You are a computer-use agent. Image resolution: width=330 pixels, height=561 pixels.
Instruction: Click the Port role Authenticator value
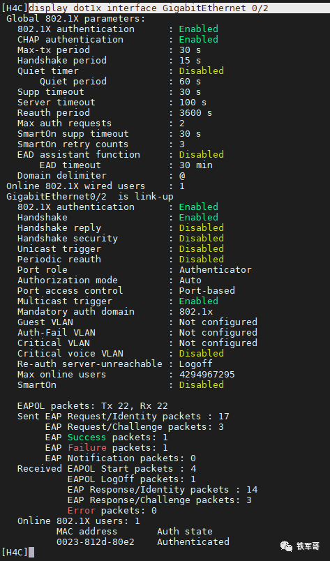216,270
